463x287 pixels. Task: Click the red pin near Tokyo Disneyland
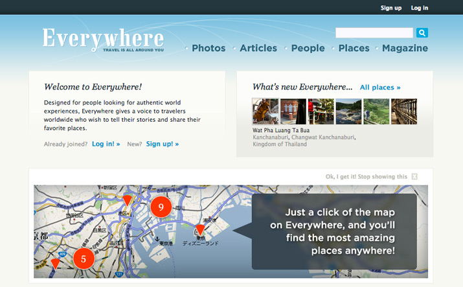click(200, 230)
